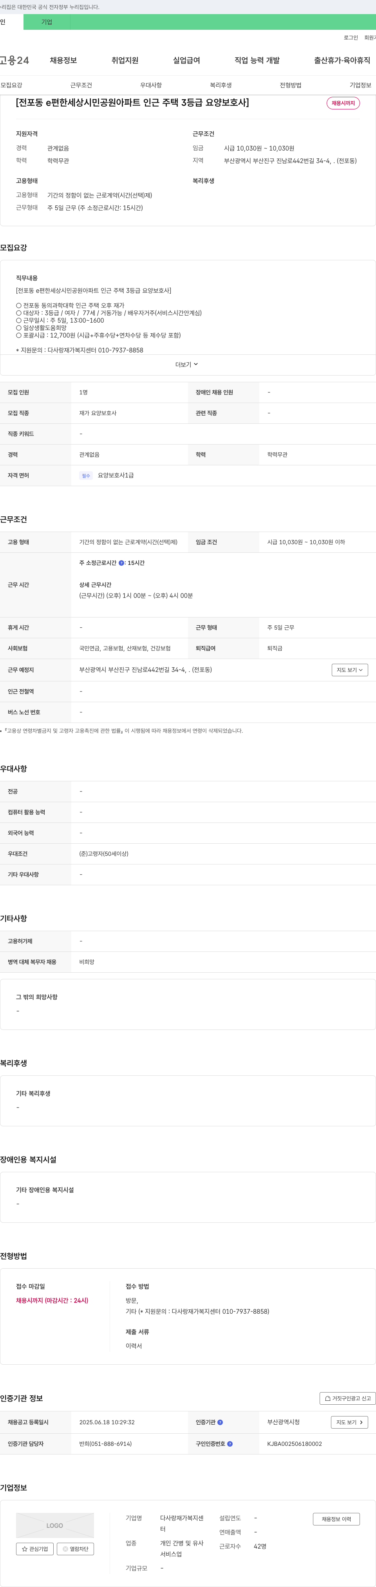Click address in 근무 예정지 row
The width and height of the screenshot is (376, 1587).
pos(145,670)
